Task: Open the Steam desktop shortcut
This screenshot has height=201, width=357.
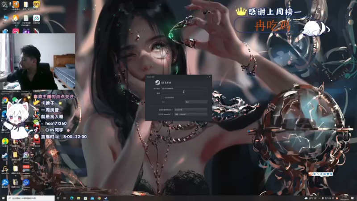Action: (x=5, y=155)
